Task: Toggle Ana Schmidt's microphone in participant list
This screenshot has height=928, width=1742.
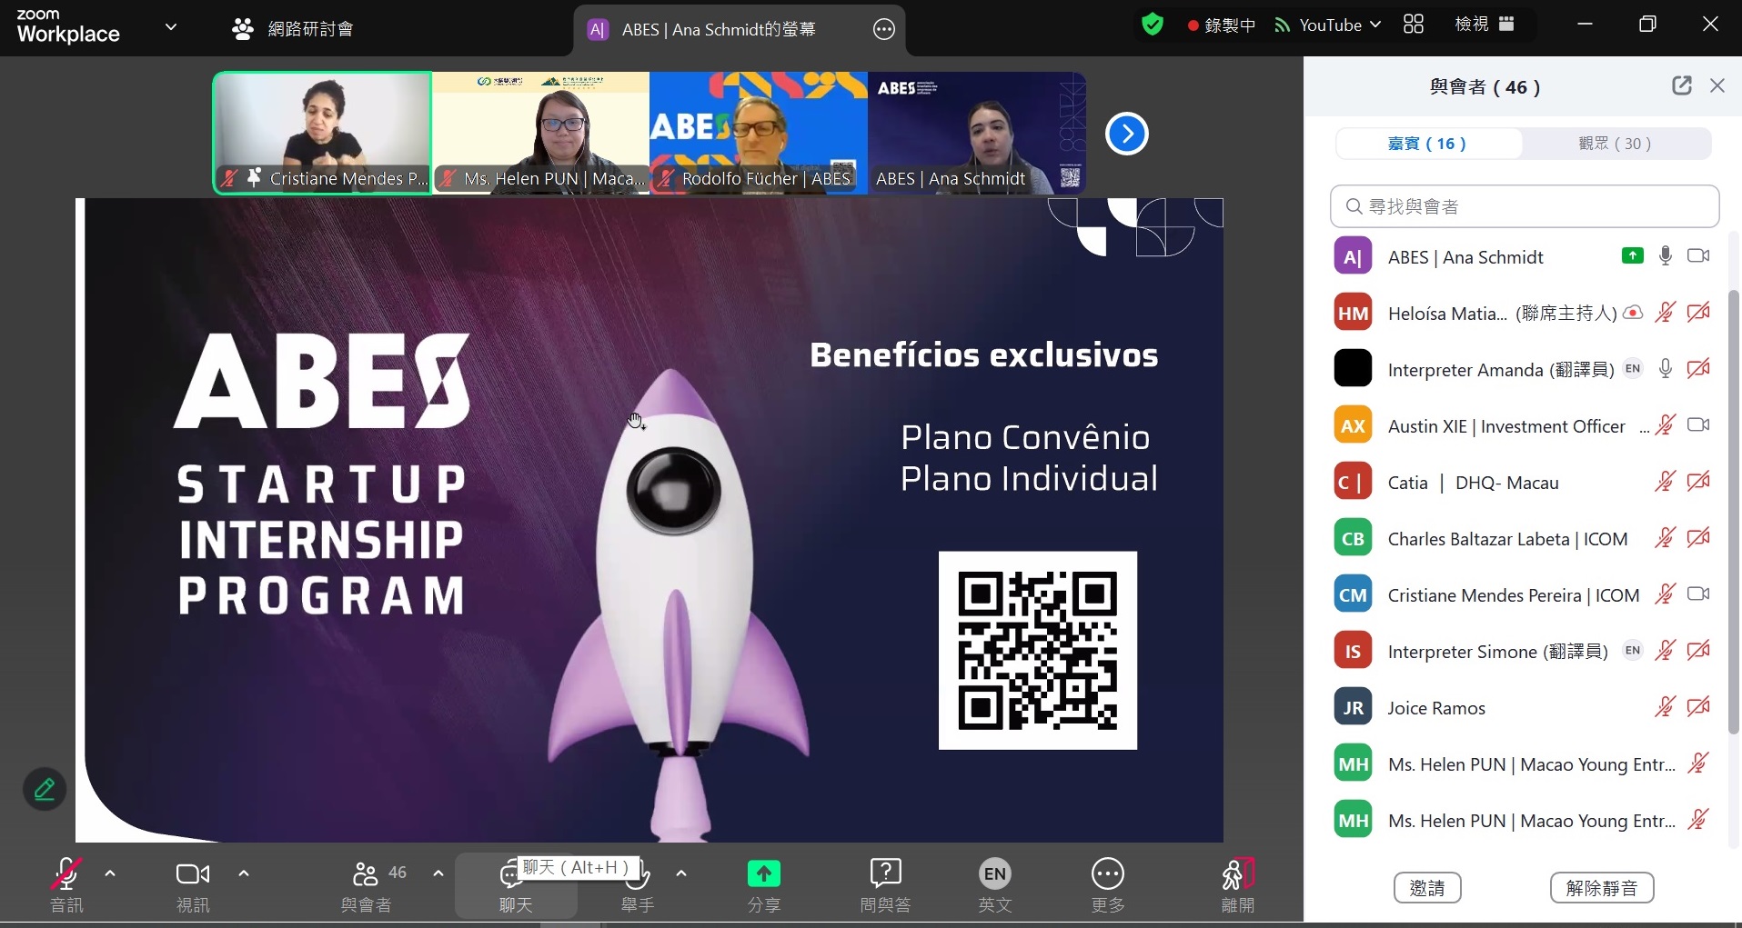Action: (1666, 256)
